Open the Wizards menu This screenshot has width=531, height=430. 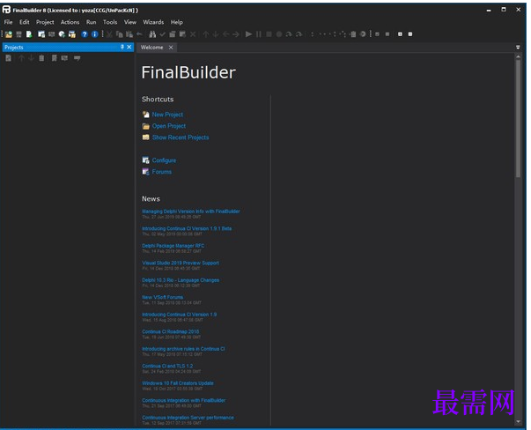click(153, 22)
